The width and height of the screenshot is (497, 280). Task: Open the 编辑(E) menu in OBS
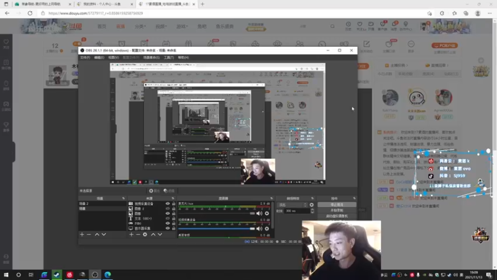(x=99, y=57)
